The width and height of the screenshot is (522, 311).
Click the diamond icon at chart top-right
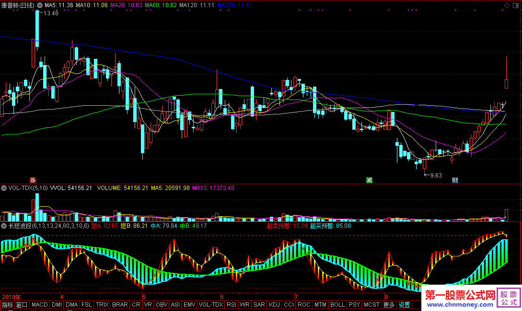click(x=507, y=5)
